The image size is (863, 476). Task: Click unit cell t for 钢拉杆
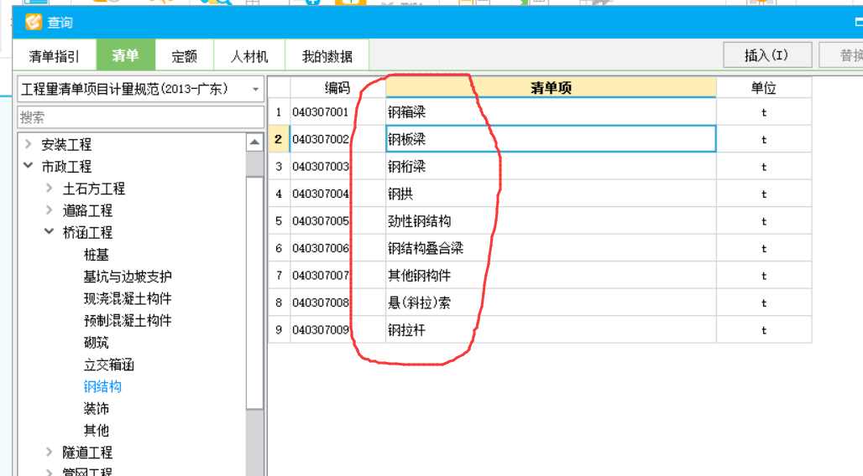click(764, 330)
